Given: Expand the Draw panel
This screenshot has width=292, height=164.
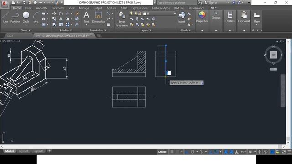Looking at the screenshot, I should tap(26, 30).
